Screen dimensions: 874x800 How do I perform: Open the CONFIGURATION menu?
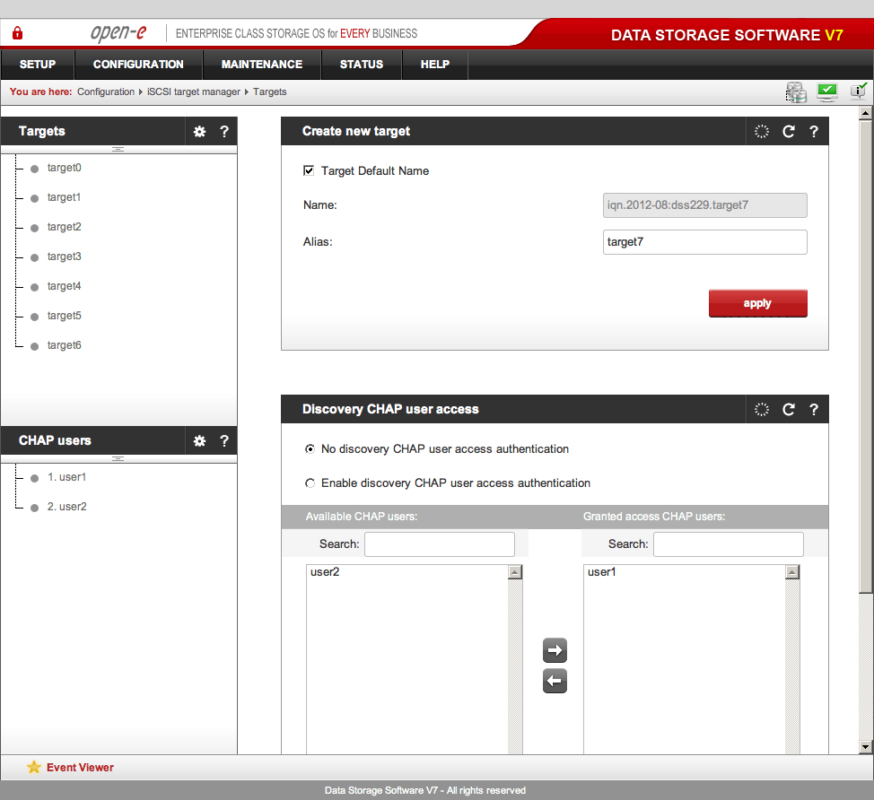(138, 65)
